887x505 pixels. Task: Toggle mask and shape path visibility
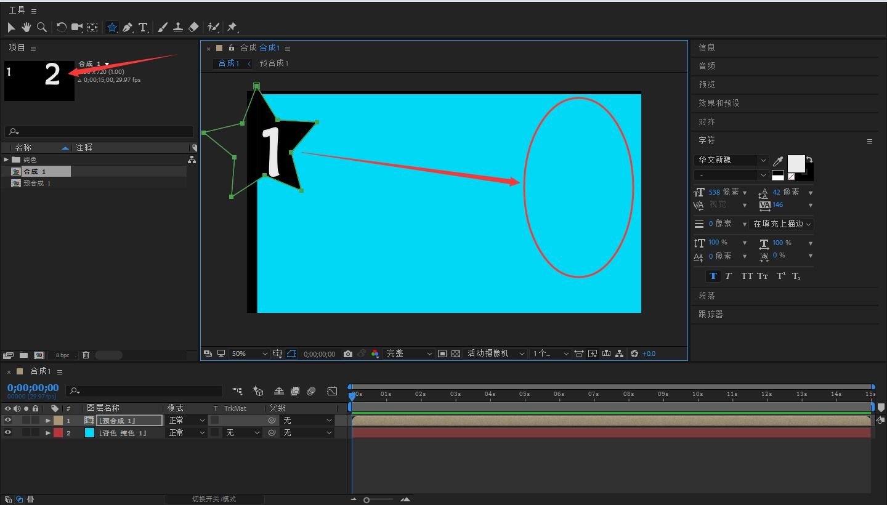(291, 353)
